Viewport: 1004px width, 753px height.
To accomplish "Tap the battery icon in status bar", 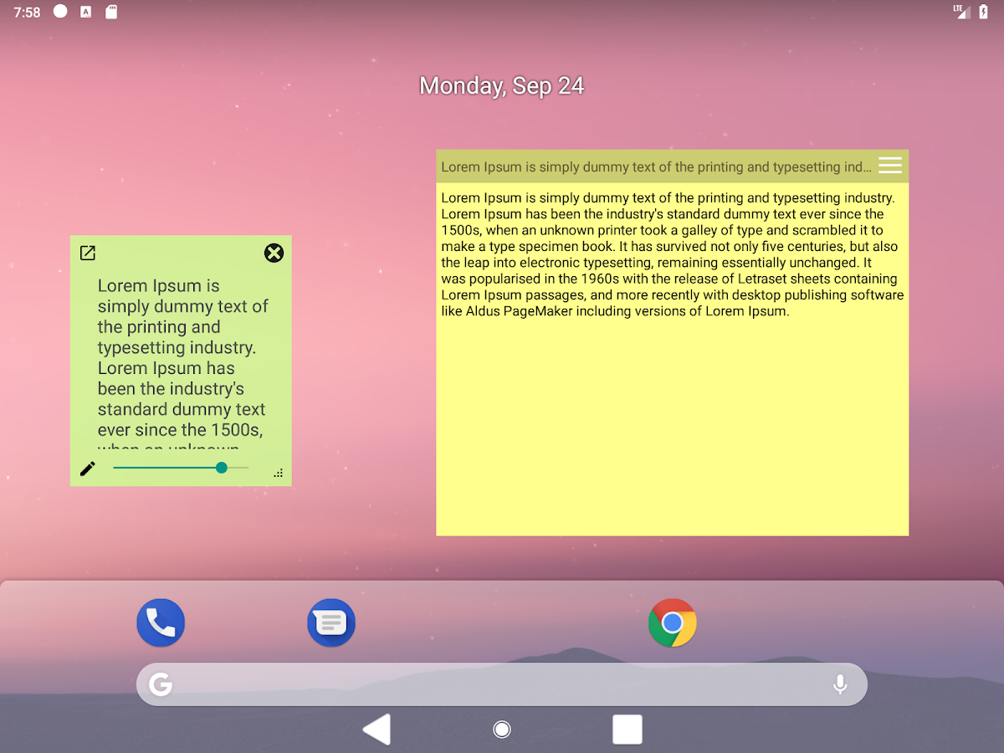I will (983, 12).
